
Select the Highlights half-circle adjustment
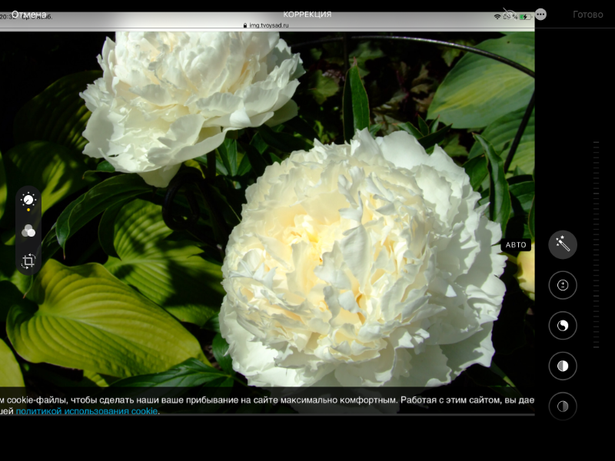pyautogui.click(x=563, y=366)
